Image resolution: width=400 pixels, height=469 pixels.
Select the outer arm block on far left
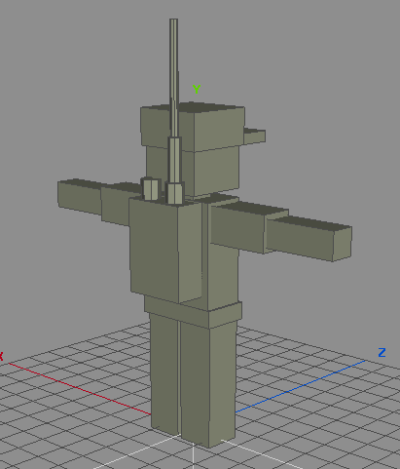(80, 196)
